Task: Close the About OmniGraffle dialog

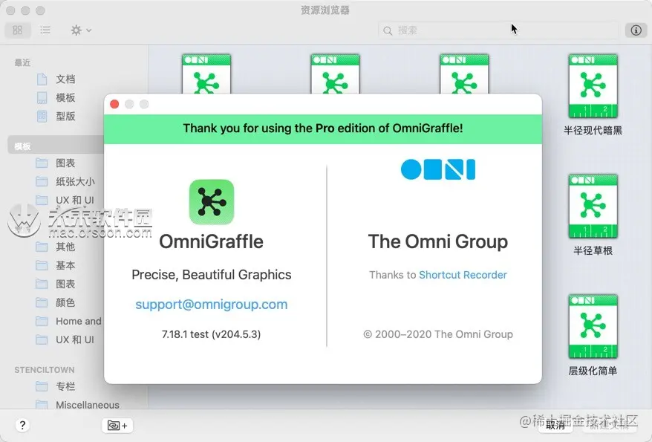Action: click(x=114, y=104)
